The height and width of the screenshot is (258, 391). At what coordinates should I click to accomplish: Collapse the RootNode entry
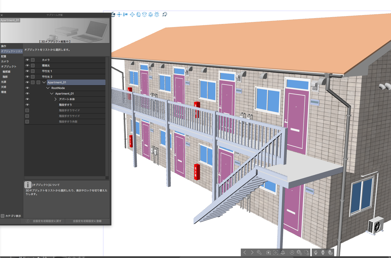[48, 88]
